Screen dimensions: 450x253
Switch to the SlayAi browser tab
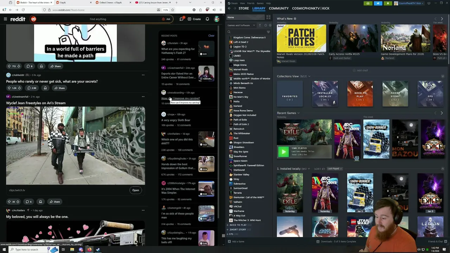(x=73, y=2)
